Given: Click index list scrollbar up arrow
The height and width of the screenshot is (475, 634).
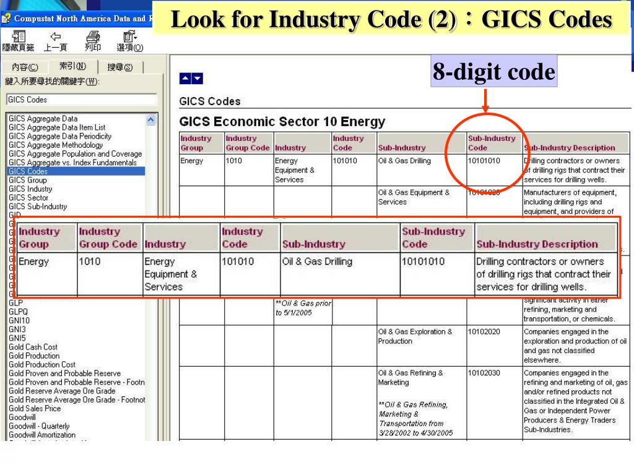Looking at the screenshot, I should (x=151, y=119).
